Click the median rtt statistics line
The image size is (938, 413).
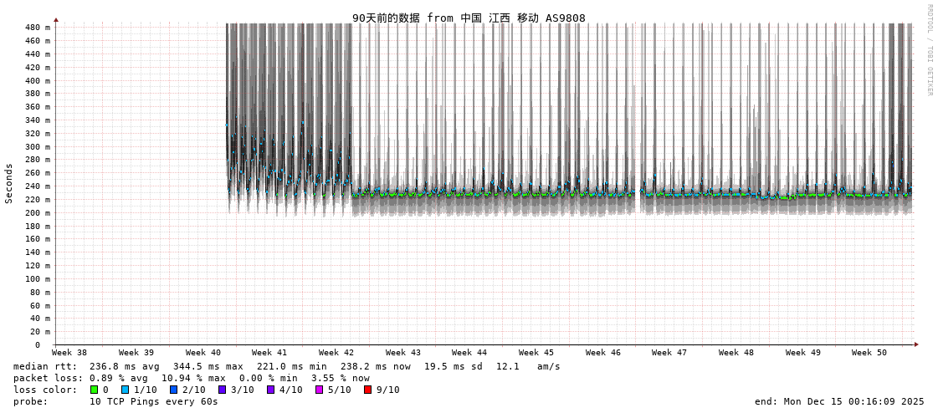pyautogui.click(x=286, y=366)
